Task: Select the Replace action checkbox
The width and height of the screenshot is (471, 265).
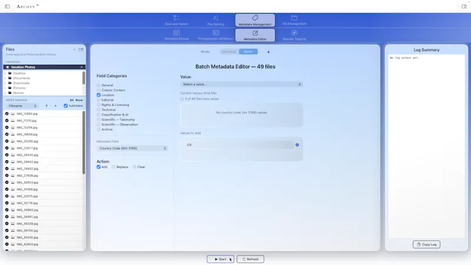Action: [x=114, y=167]
